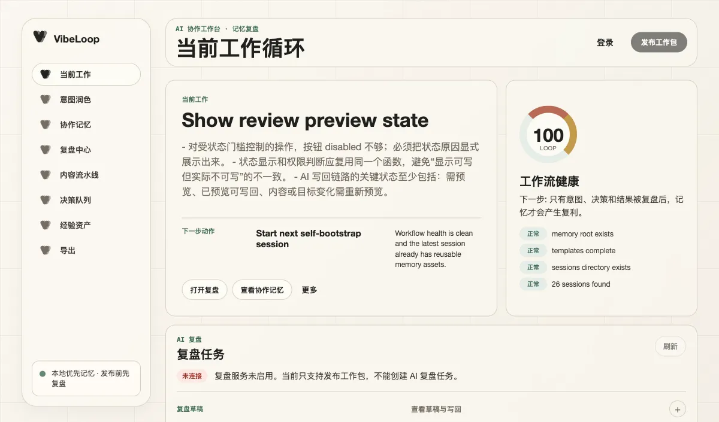The width and height of the screenshot is (719, 422).
Task: Click the text 26 sessions found
Action: pos(581,284)
